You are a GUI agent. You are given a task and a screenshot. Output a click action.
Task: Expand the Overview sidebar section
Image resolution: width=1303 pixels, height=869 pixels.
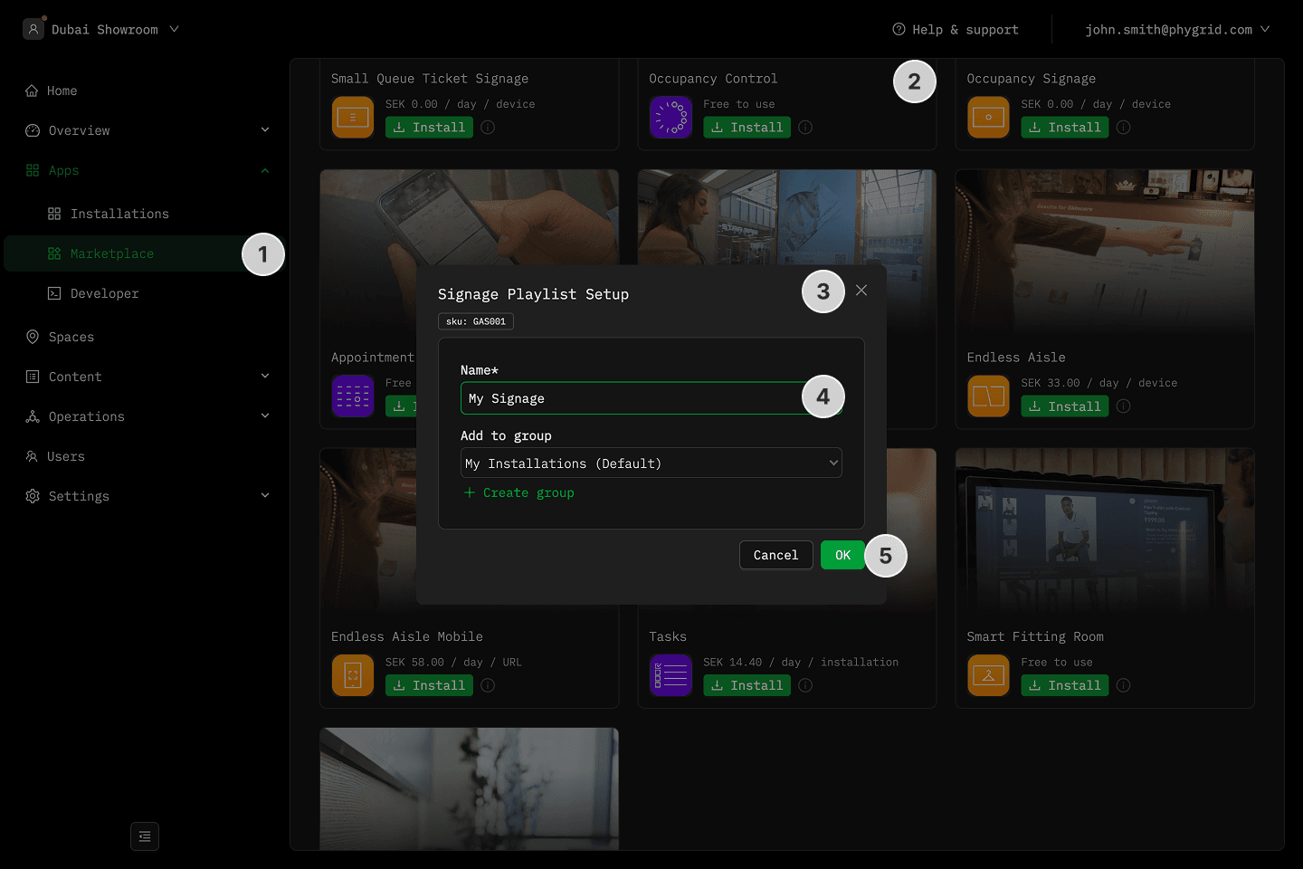[147, 130]
